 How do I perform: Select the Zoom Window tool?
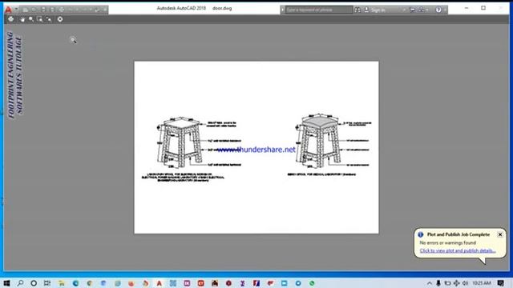coord(39,19)
